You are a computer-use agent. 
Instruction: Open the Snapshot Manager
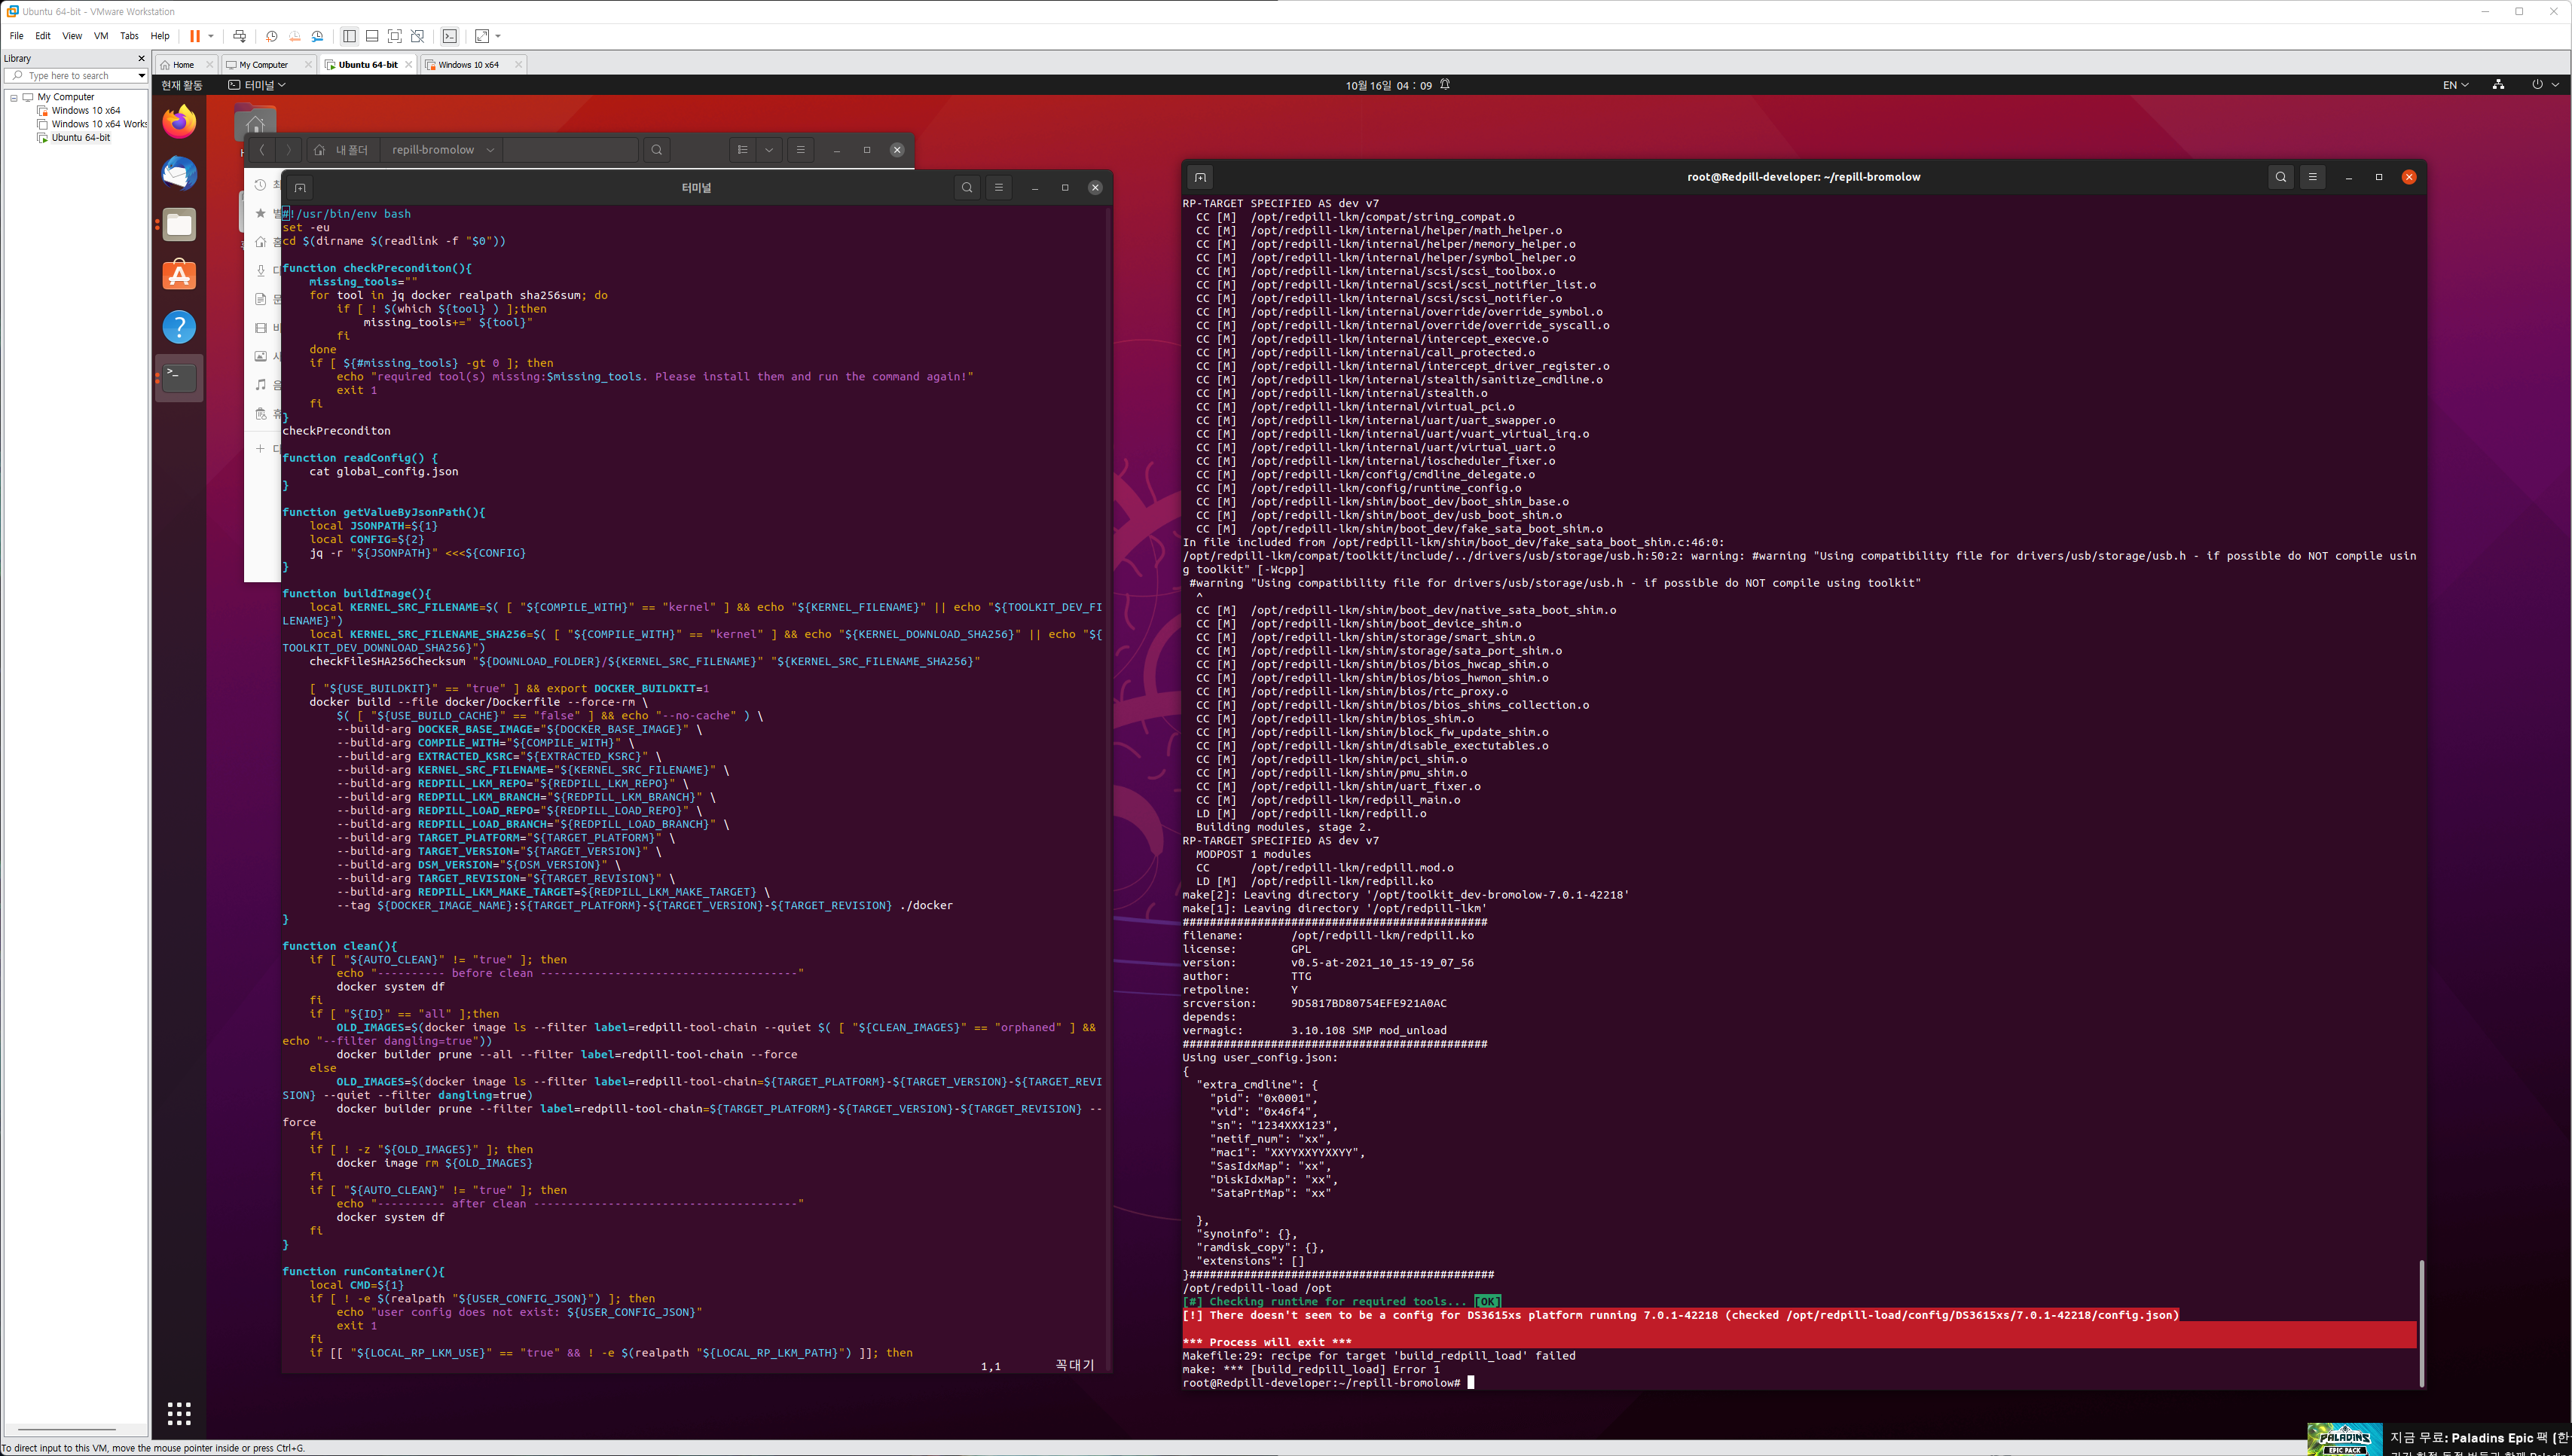pyautogui.click(x=318, y=36)
